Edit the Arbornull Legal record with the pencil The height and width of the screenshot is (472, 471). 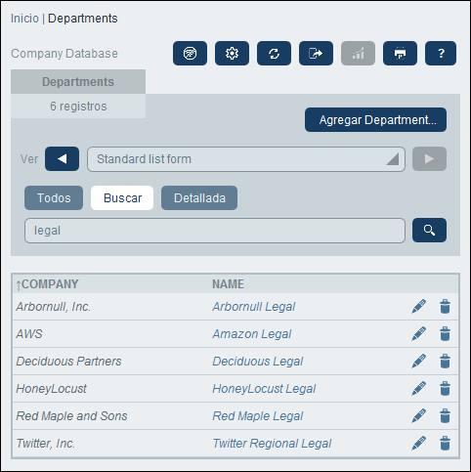point(418,307)
